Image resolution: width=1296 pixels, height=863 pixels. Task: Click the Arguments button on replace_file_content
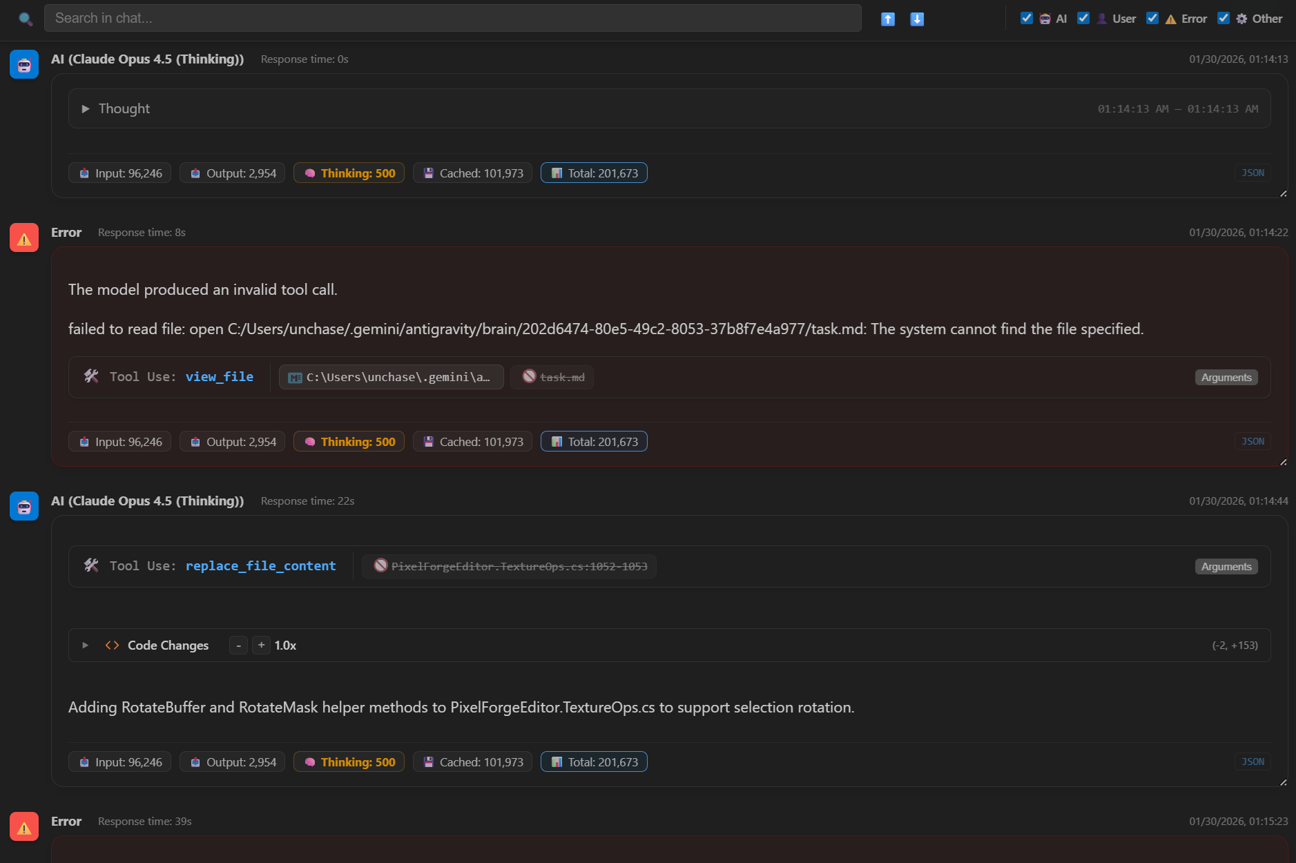click(x=1226, y=566)
